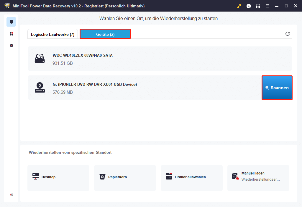Viewport: 302px width, 207px height.
Task: Choose Papierkorb recovery location
Action: click(x=125, y=178)
